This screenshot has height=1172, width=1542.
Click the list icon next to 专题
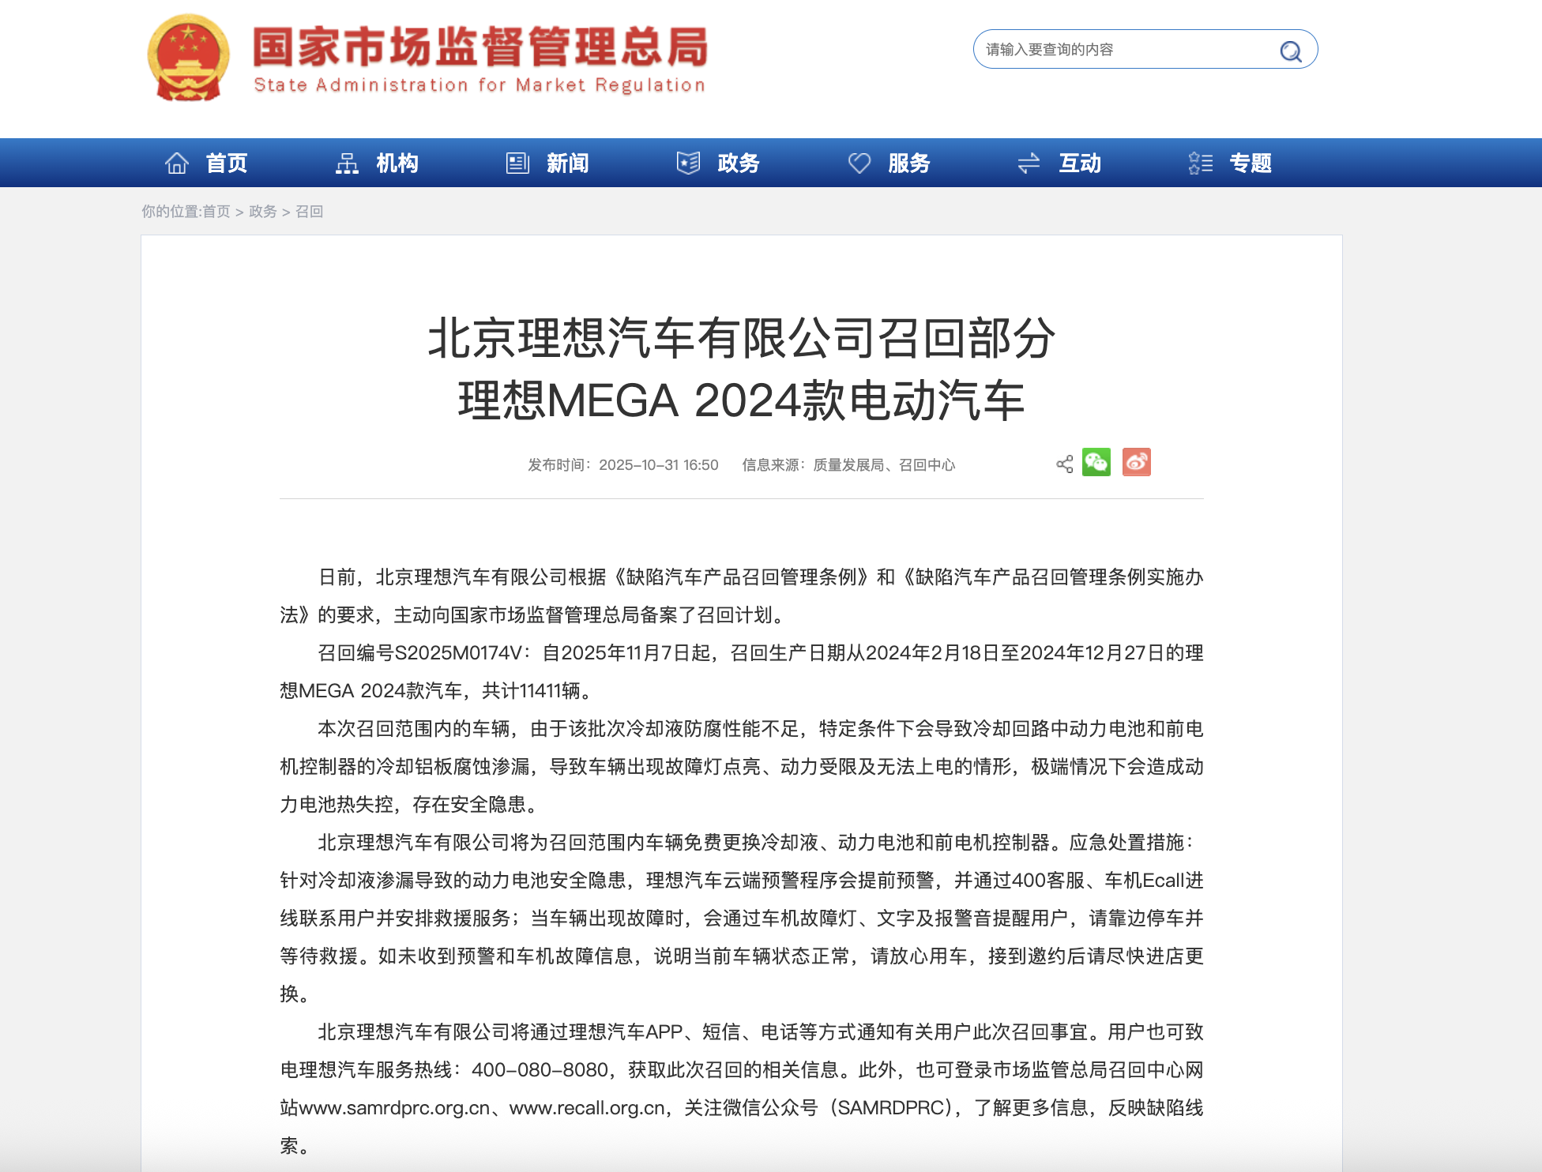click(x=1200, y=162)
